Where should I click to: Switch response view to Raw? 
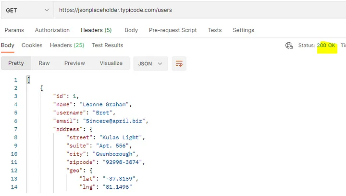[44, 63]
